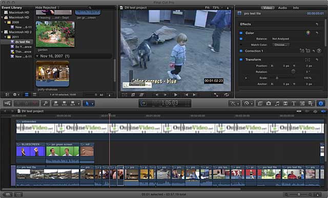Click the viewer transform tool icon
The width and height of the screenshot is (328, 198).
(125, 95)
